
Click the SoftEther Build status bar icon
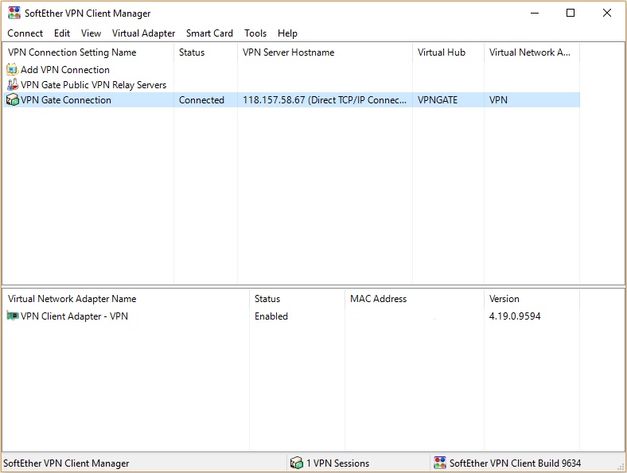[x=440, y=463]
